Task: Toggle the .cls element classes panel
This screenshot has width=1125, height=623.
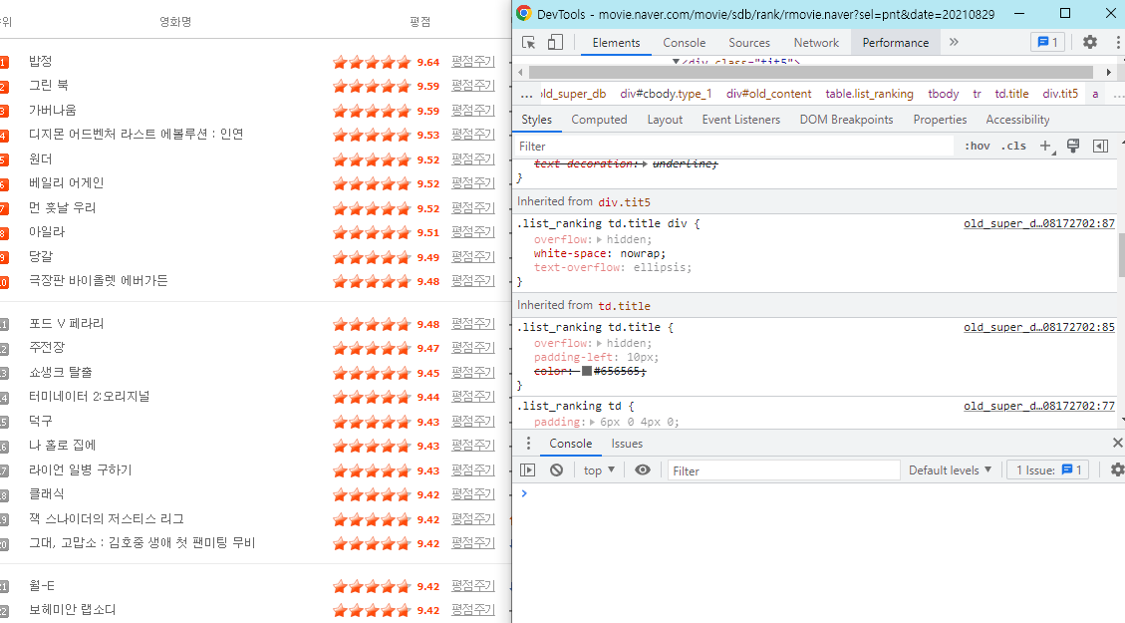Action: [1013, 146]
